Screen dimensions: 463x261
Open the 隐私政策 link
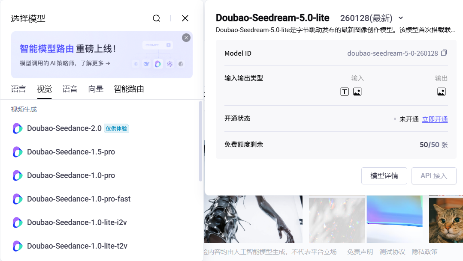[x=425, y=252]
